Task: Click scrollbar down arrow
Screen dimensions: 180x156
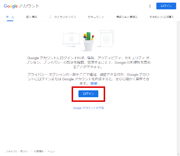Action: [178, 154]
